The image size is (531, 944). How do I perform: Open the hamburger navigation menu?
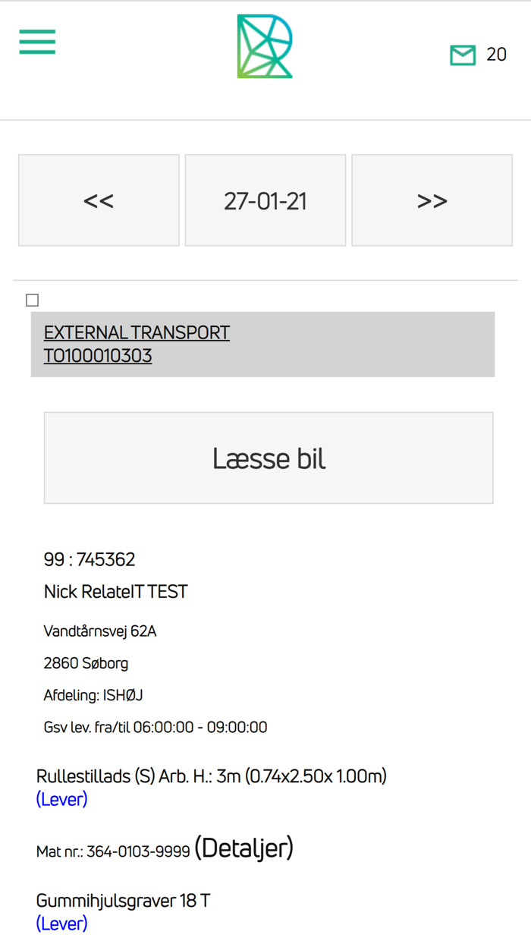point(36,42)
